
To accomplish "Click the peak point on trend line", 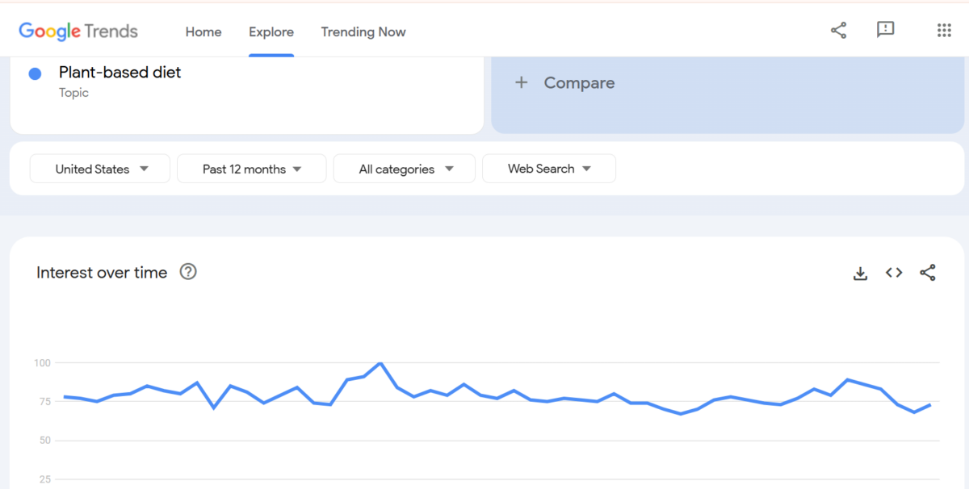I will (380, 364).
